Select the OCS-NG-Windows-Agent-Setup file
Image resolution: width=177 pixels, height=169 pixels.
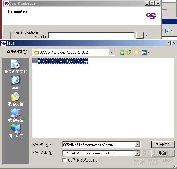[x=60, y=61]
